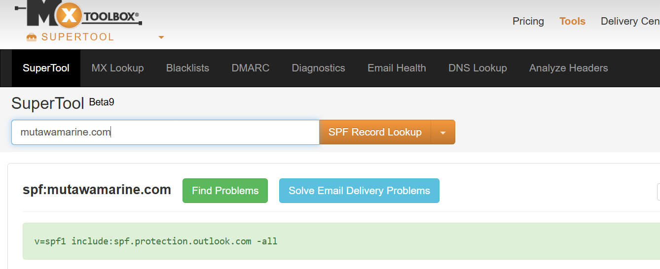The image size is (660, 269).
Task: Click the orange toolbox icon beside SUPERTOOL
Action: (x=32, y=37)
